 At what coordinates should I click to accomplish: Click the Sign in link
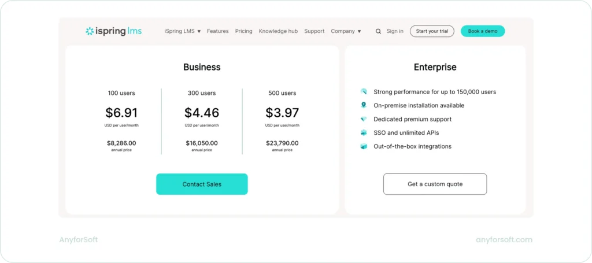click(395, 31)
